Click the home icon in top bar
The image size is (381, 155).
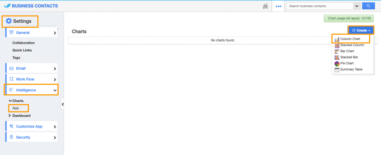coord(266,6)
